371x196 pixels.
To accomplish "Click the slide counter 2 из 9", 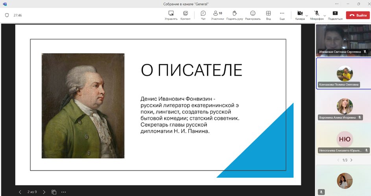I will (32, 192).
